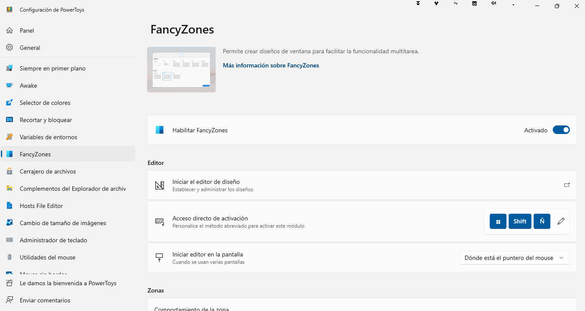Click the Cerrajero de archivos lock icon

pyautogui.click(x=9, y=171)
